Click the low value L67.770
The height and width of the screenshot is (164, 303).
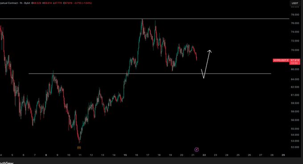pos(57,3)
